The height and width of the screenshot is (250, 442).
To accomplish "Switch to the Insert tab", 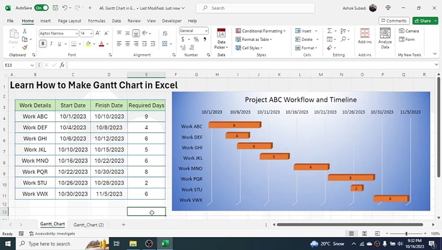I will pyautogui.click(x=45, y=21).
